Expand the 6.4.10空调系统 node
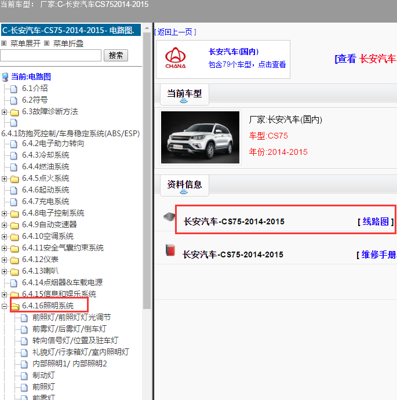Screen dimensions: 397x400 click(4, 237)
